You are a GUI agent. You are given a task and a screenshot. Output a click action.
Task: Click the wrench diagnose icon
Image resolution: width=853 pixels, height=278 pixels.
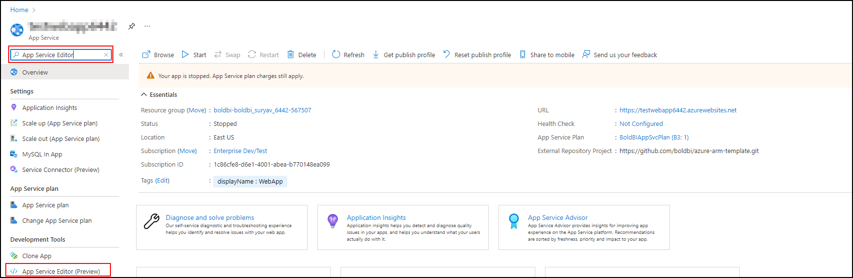pyautogui.click(x=152, y=221)
